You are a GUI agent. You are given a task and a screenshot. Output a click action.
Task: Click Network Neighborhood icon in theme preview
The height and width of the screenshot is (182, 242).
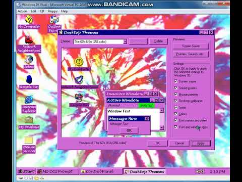pos(79,80)
